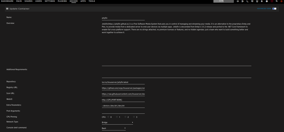Open the Plugins menu tab

pyautogui.click(x=62, y=1)
